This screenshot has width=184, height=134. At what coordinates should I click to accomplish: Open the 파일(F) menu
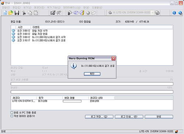6,8
